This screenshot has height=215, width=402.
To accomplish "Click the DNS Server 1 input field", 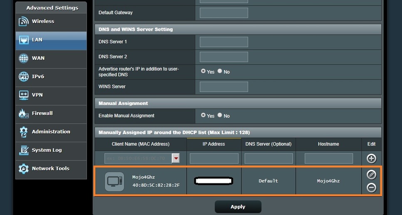I will [x=224, y=42].
